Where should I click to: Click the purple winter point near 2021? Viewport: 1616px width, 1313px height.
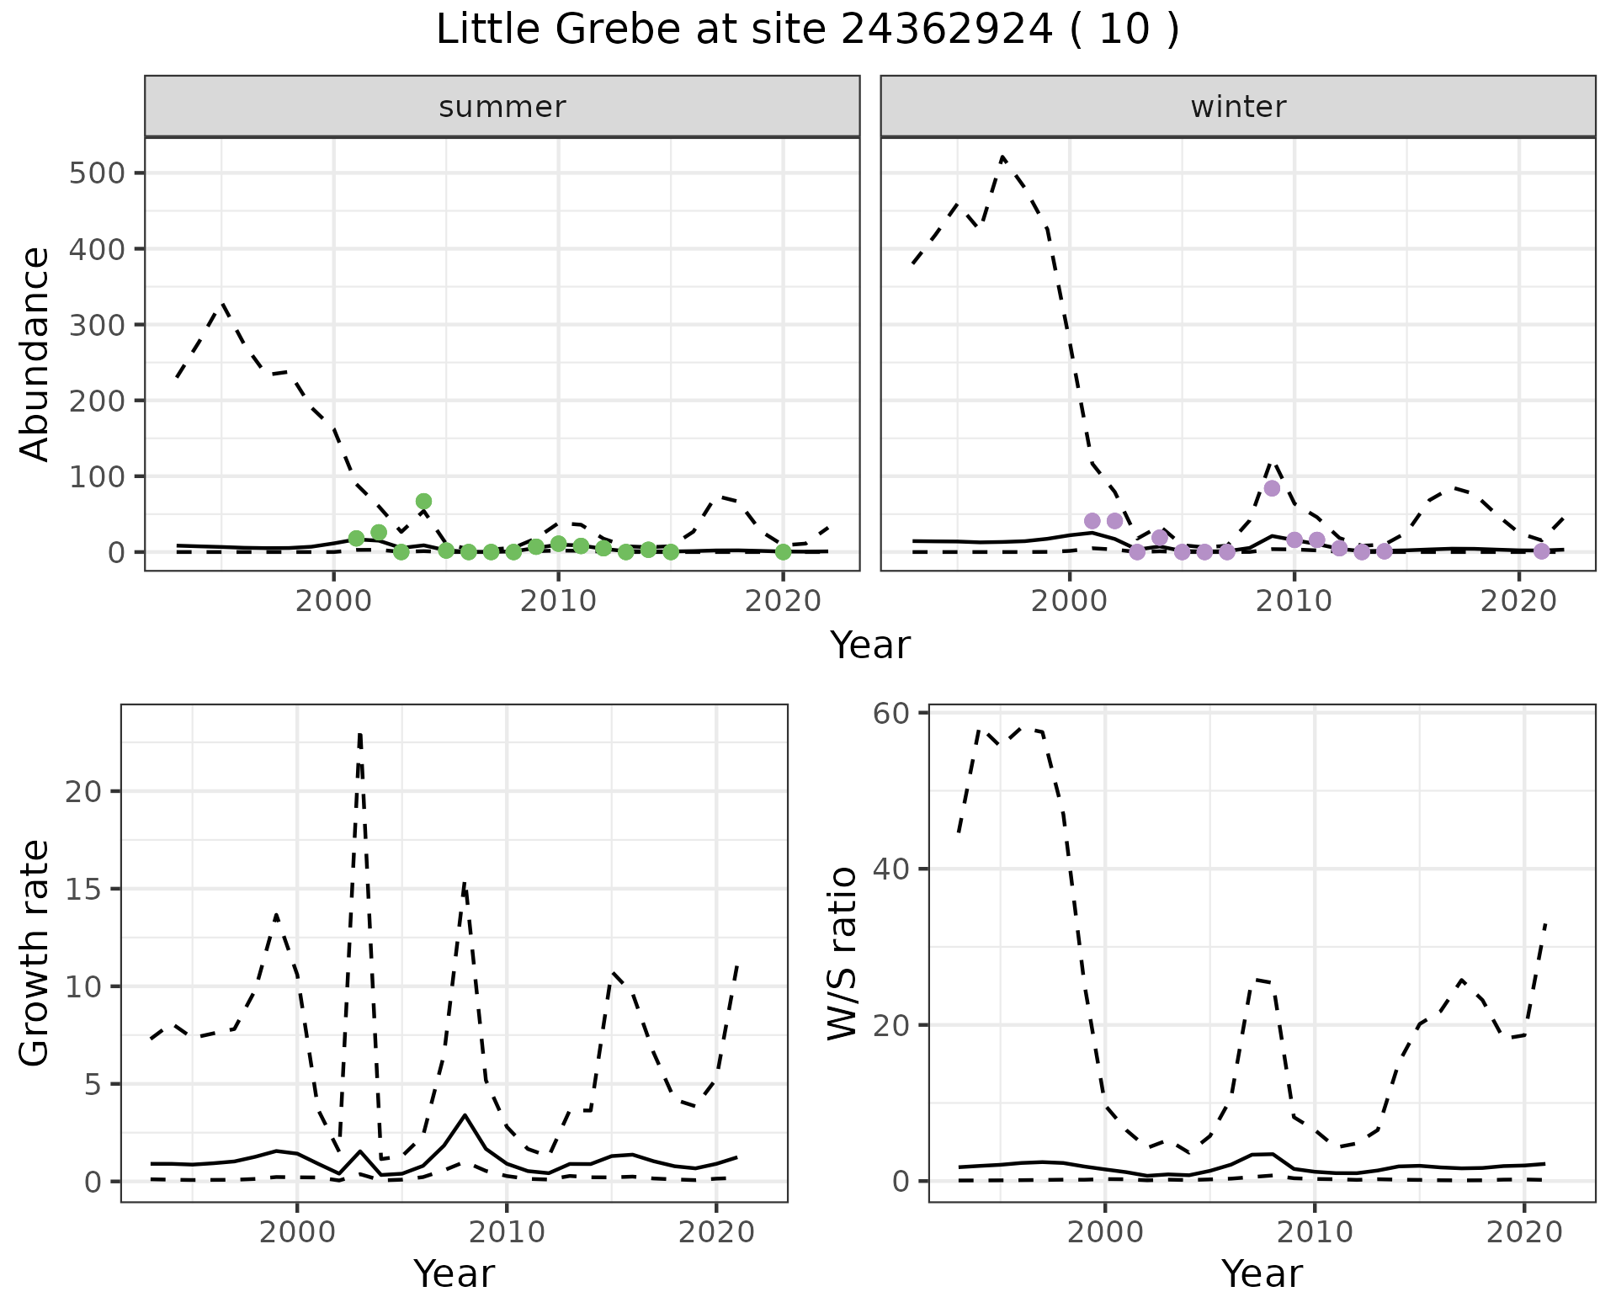click(1541, 551)
